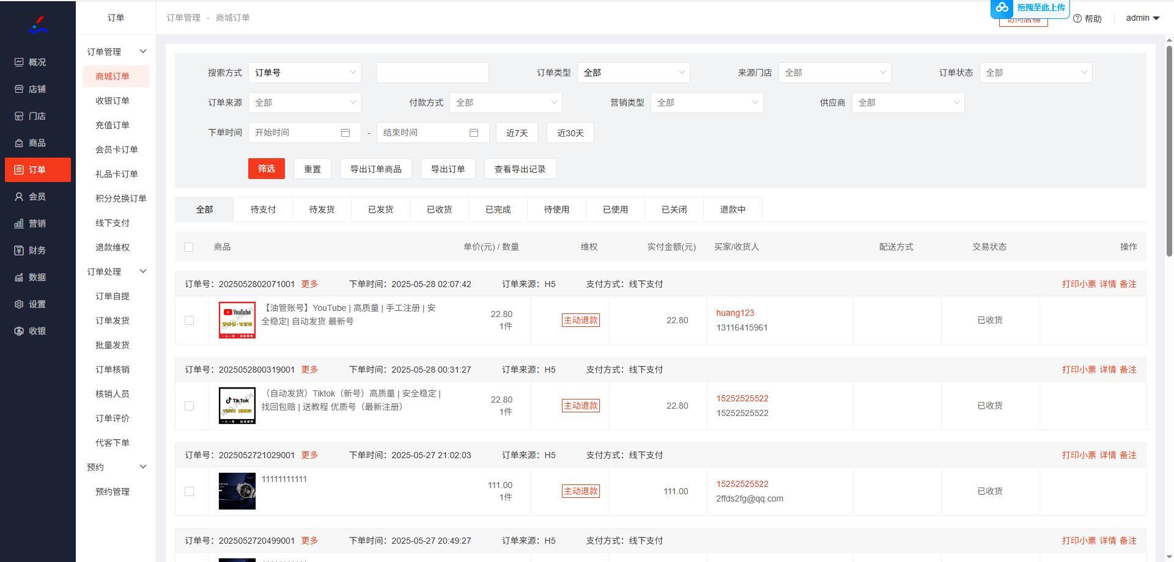
Task: Open calendar icon in 开始时间 field
Action: coord(345,133)
